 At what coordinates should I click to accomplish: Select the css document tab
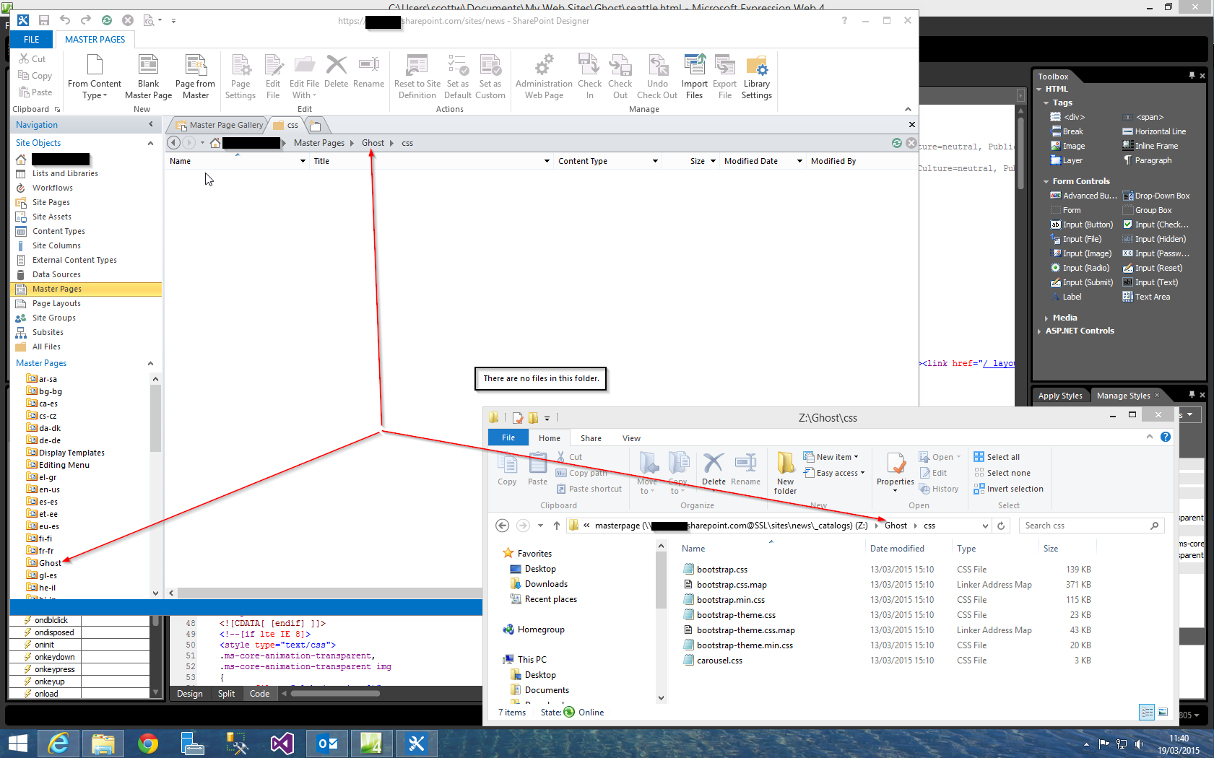[286, 125]
